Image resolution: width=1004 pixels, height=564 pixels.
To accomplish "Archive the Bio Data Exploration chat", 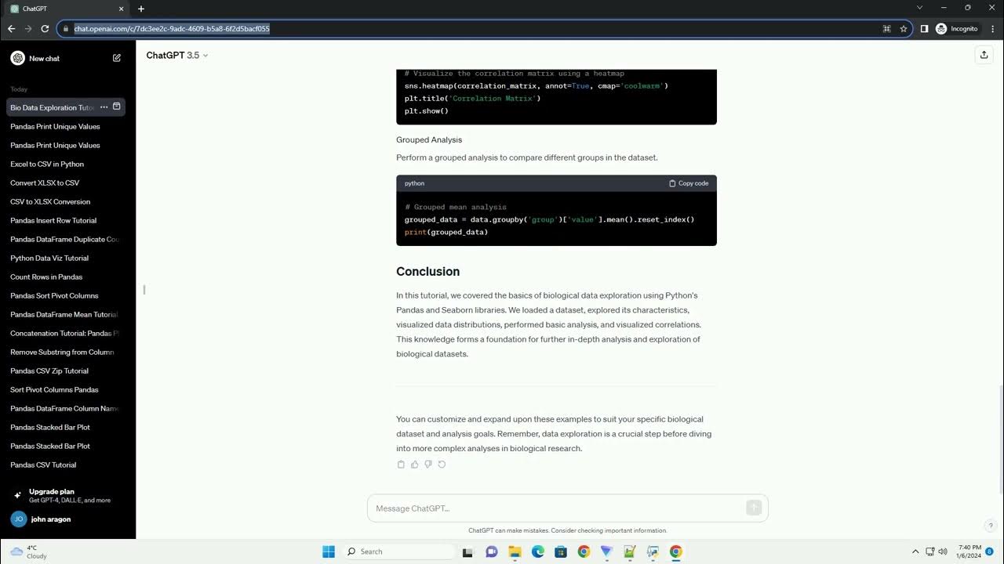I will point(117,107).
